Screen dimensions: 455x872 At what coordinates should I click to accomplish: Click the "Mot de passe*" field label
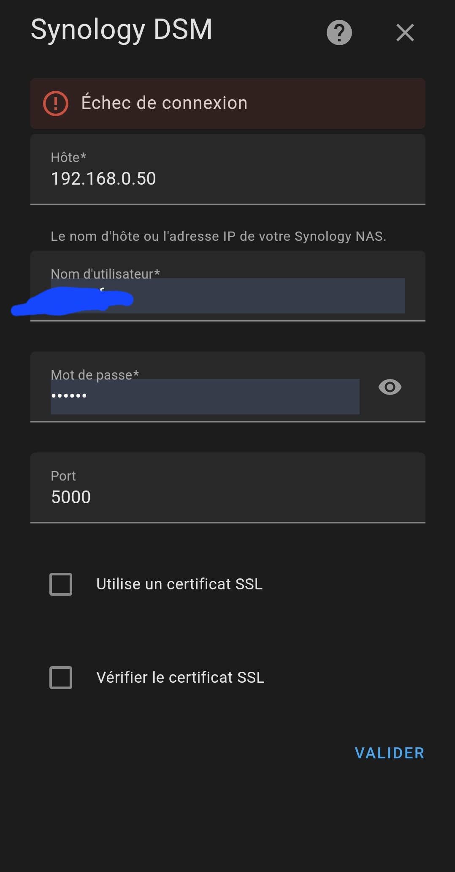pyautogui.click(x=95, y=375)
